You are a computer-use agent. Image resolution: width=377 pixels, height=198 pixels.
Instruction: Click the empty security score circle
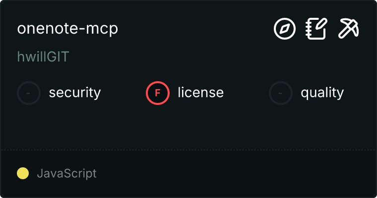29,93
